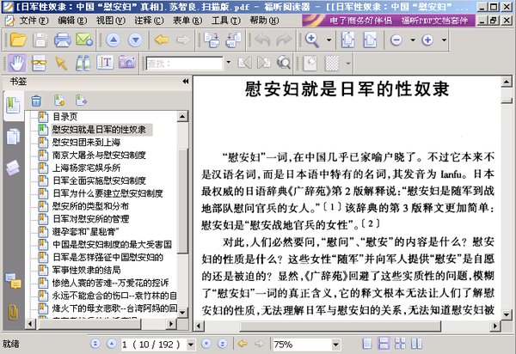The width and height of the screenshot is (516, 354).
Task: Open bookmark 军事性奴隶的结局
Action: tap(87, 270)
